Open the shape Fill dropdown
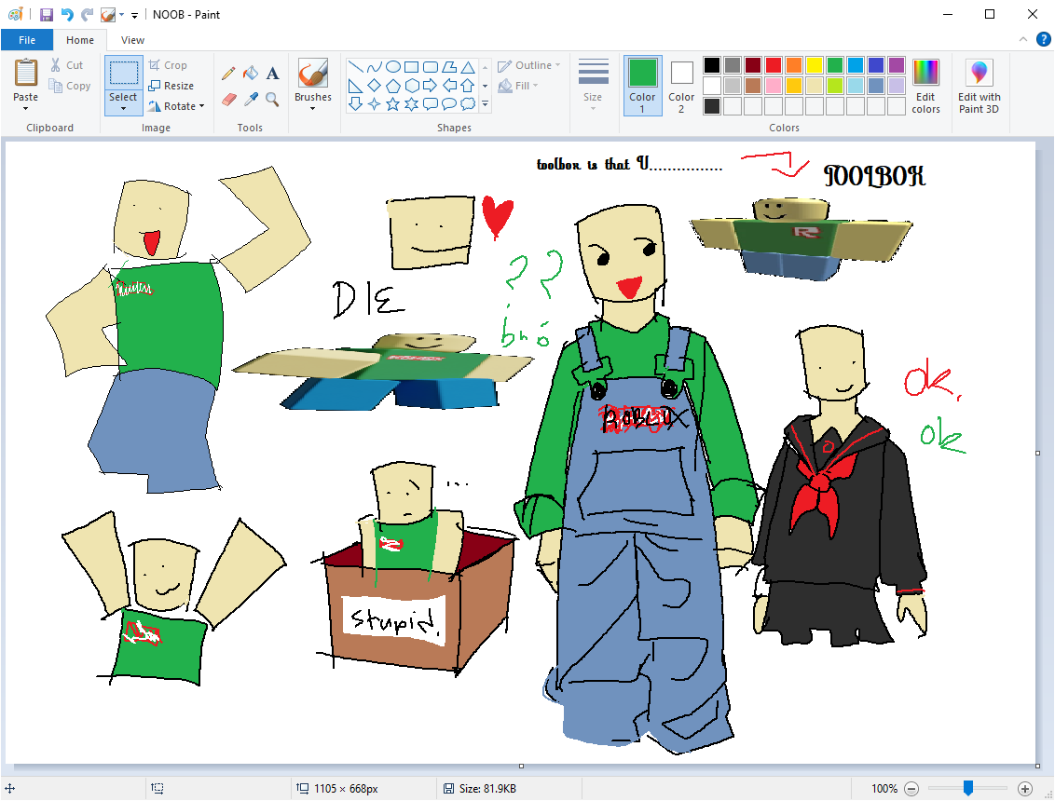Image resolution: width=1055 pixels, height=801 pixels. pos(517,86)
